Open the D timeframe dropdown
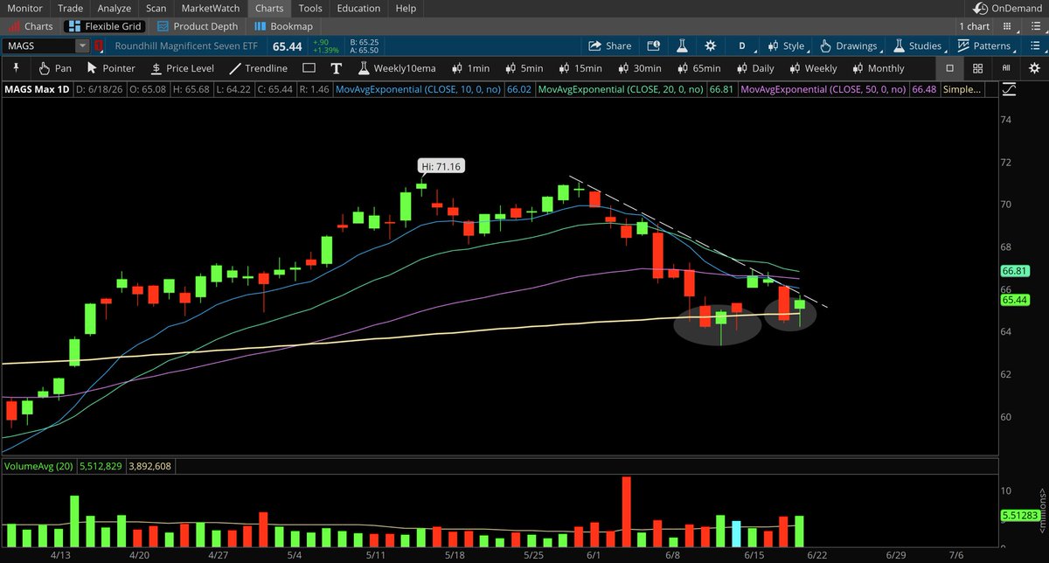The width and height of the screenshot is (1049, 563). coord(742,45)
